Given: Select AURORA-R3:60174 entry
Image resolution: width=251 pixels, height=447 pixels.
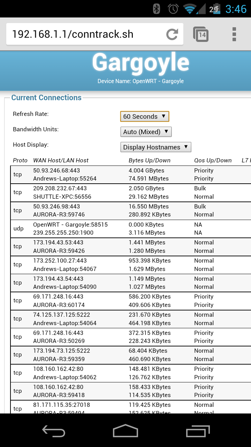Looking at the screenshot, I should pyautogui.click(x=59, y=305).
